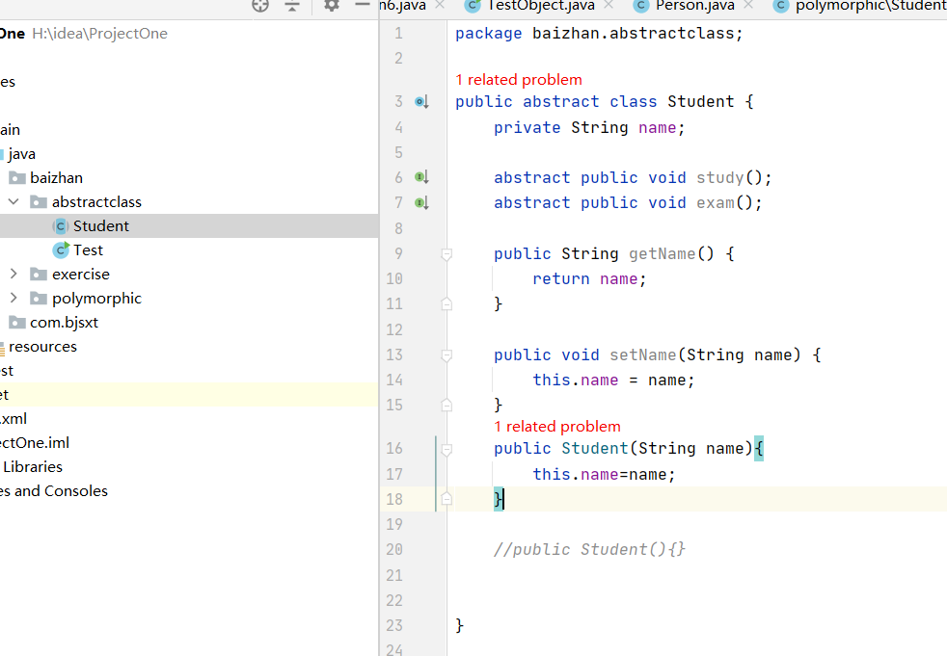Screen dimensions: 947x656
Task: Select the java source folder in tree
Action: tap(22, 154)
